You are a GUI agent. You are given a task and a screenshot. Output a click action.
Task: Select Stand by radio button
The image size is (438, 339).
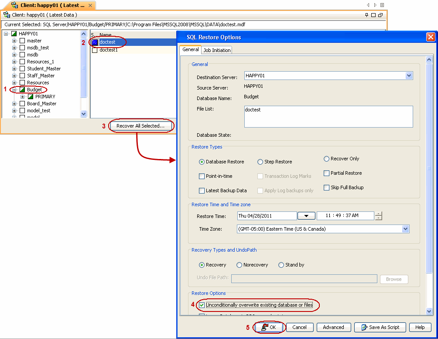coord(281,265)
